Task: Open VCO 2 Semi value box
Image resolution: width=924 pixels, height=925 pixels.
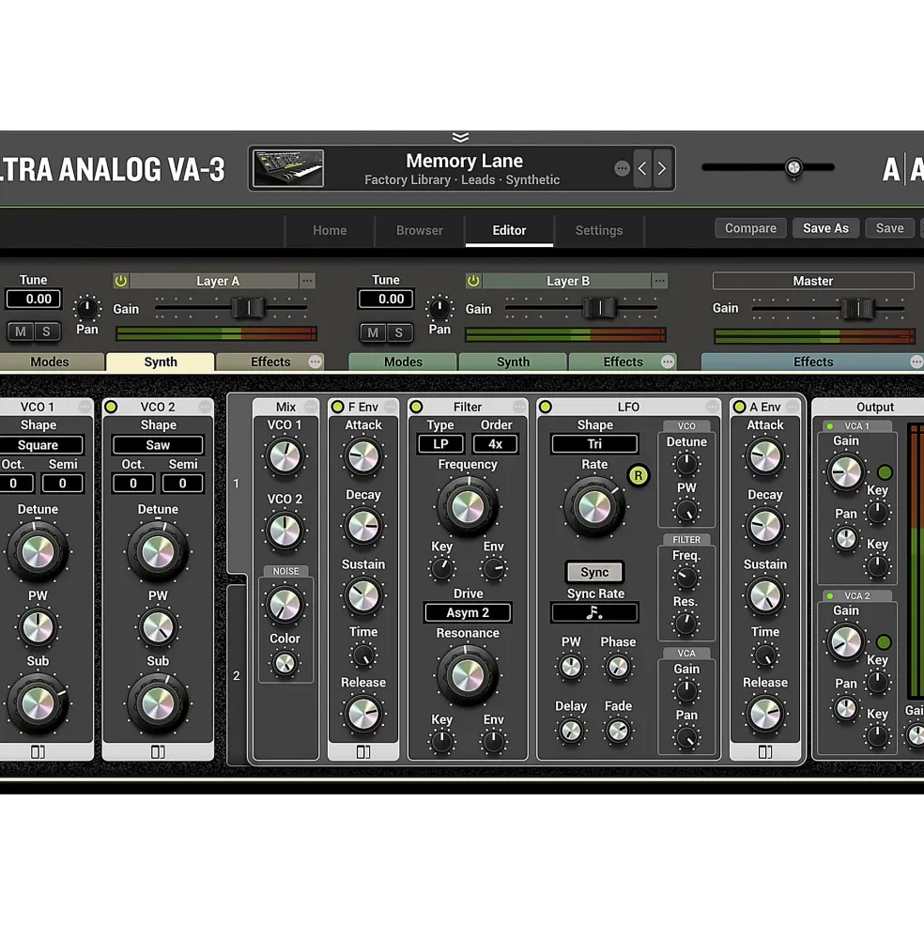Action: 182,483
